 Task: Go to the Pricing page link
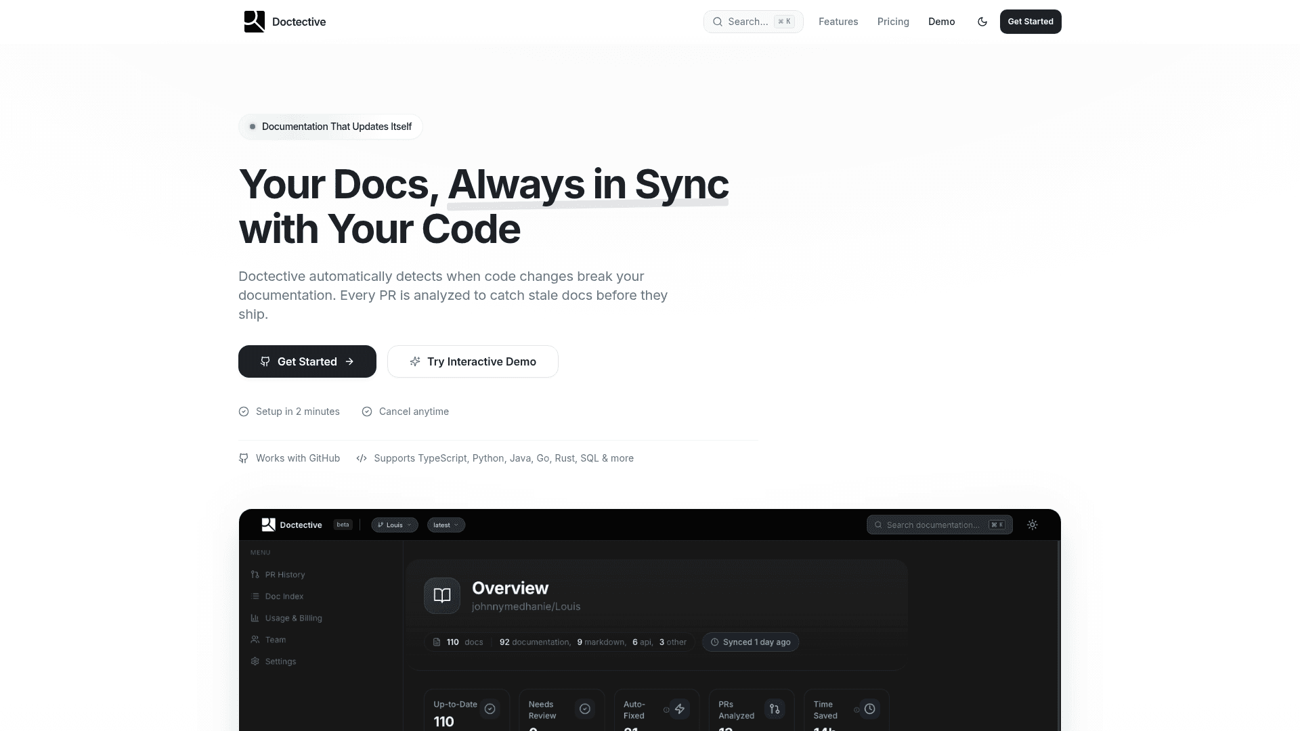click(x=893, y=22)
